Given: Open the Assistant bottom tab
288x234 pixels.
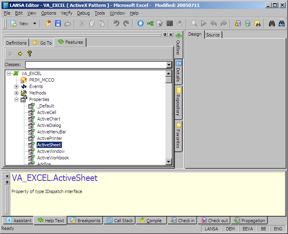Looking at the screenshot, I should coord(18,220).
